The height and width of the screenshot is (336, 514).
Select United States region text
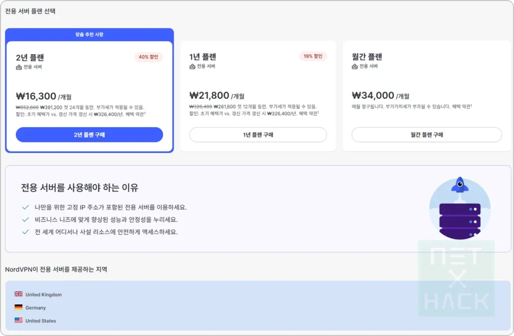click(41, 320)
